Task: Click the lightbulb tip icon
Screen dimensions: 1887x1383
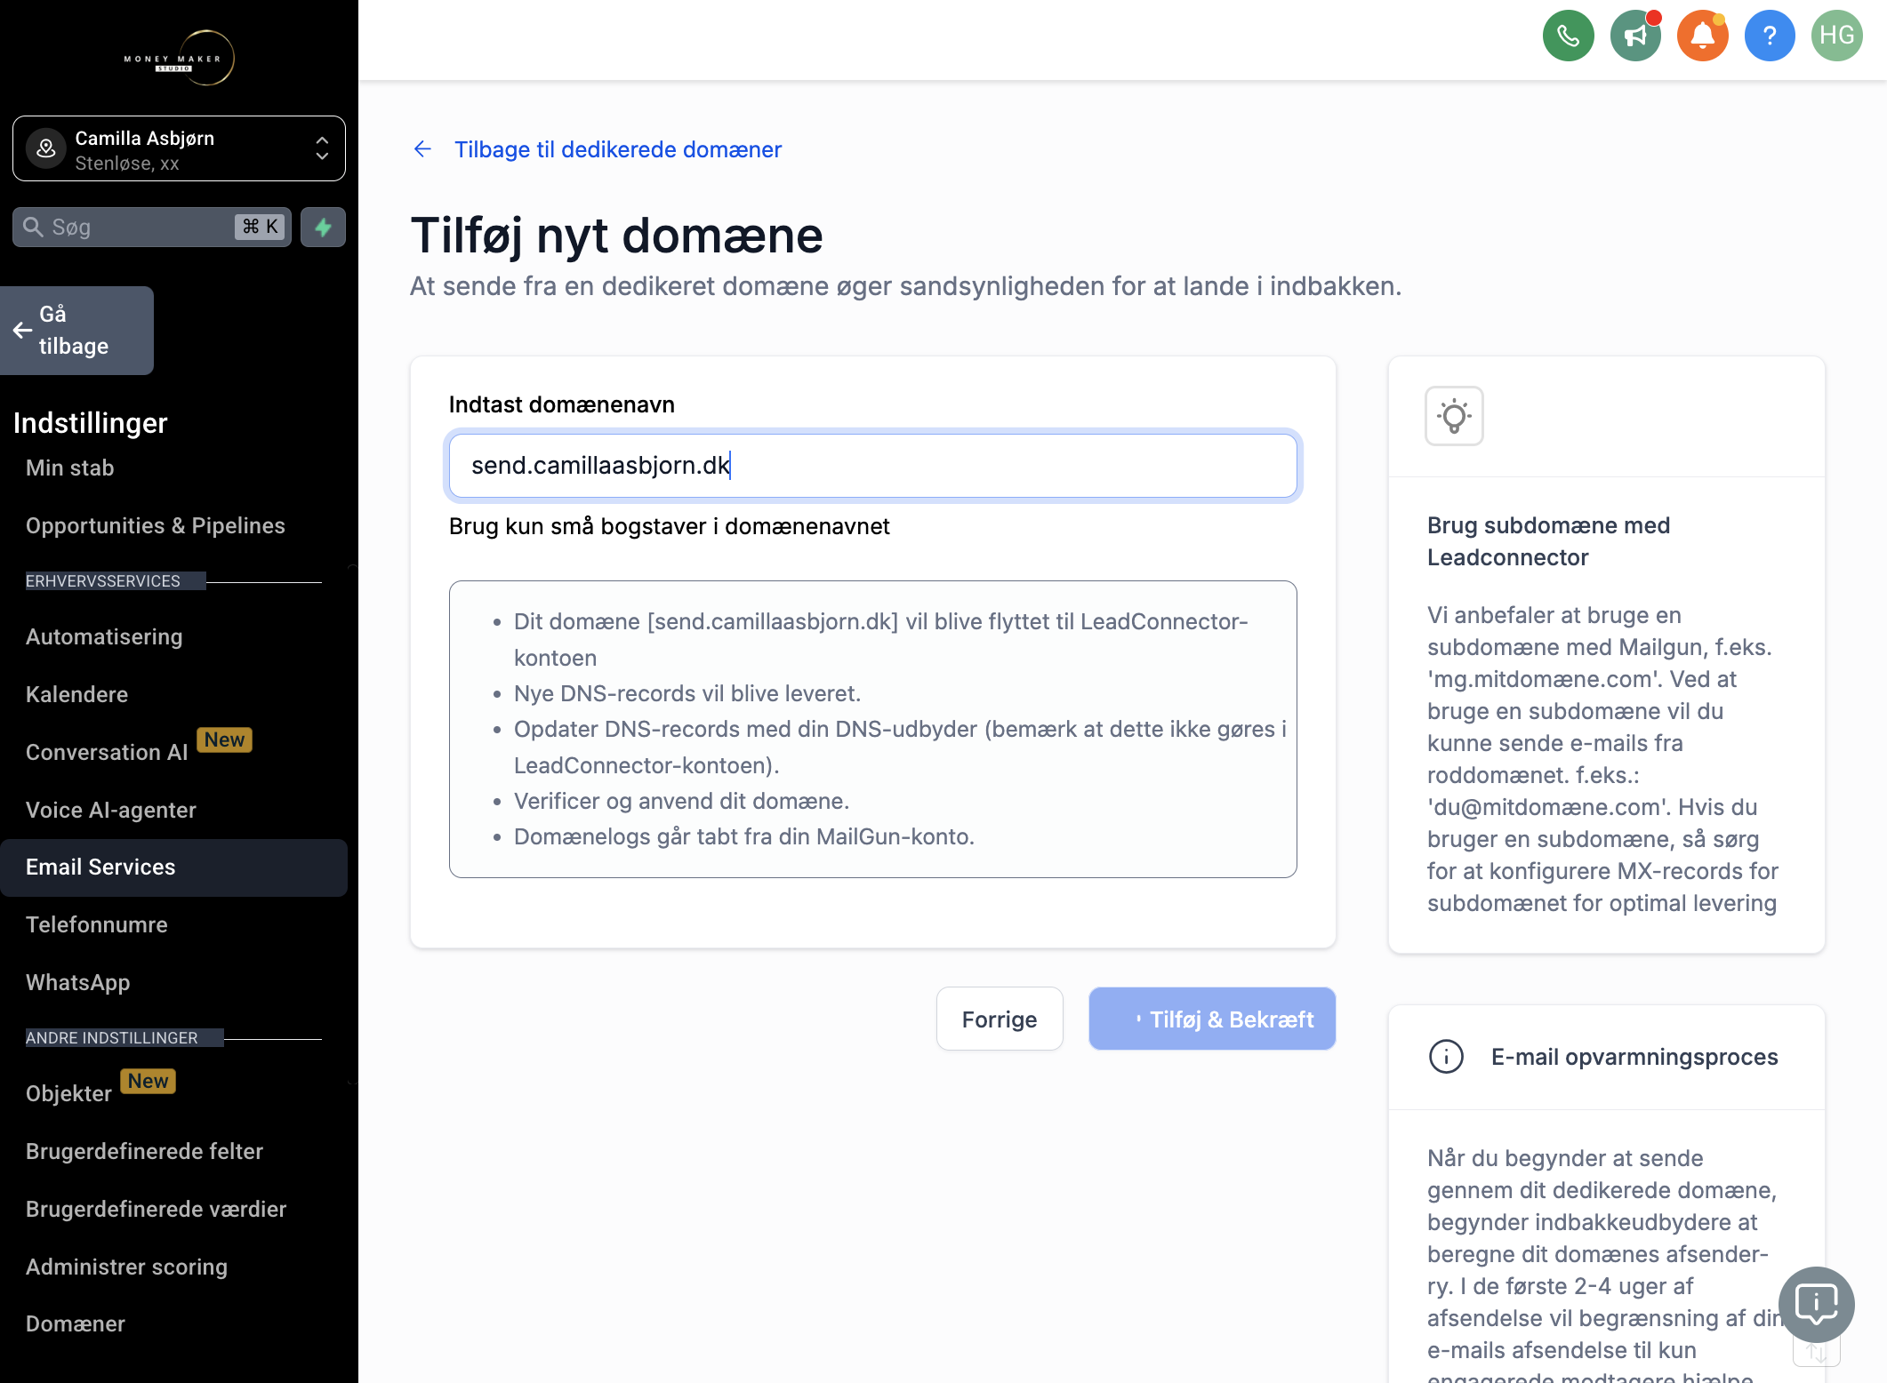Action: (x=1454, y=416)
